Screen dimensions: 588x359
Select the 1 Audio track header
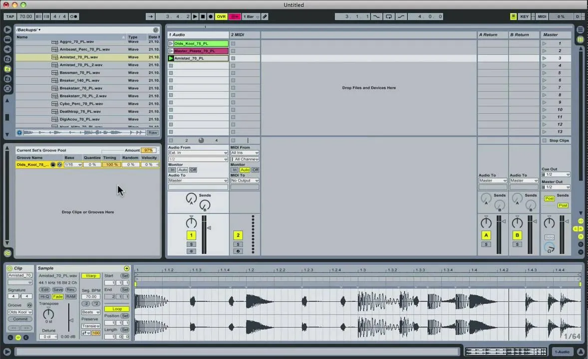pos(198,34)
